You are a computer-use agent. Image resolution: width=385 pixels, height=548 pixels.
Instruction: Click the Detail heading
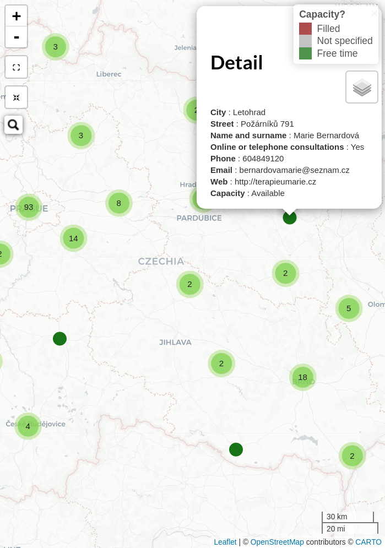[x=236, y=63]
